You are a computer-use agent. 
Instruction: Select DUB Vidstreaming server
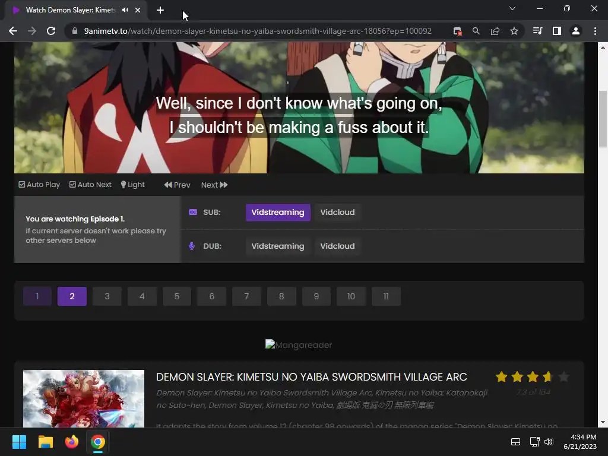tap(278, 246)
